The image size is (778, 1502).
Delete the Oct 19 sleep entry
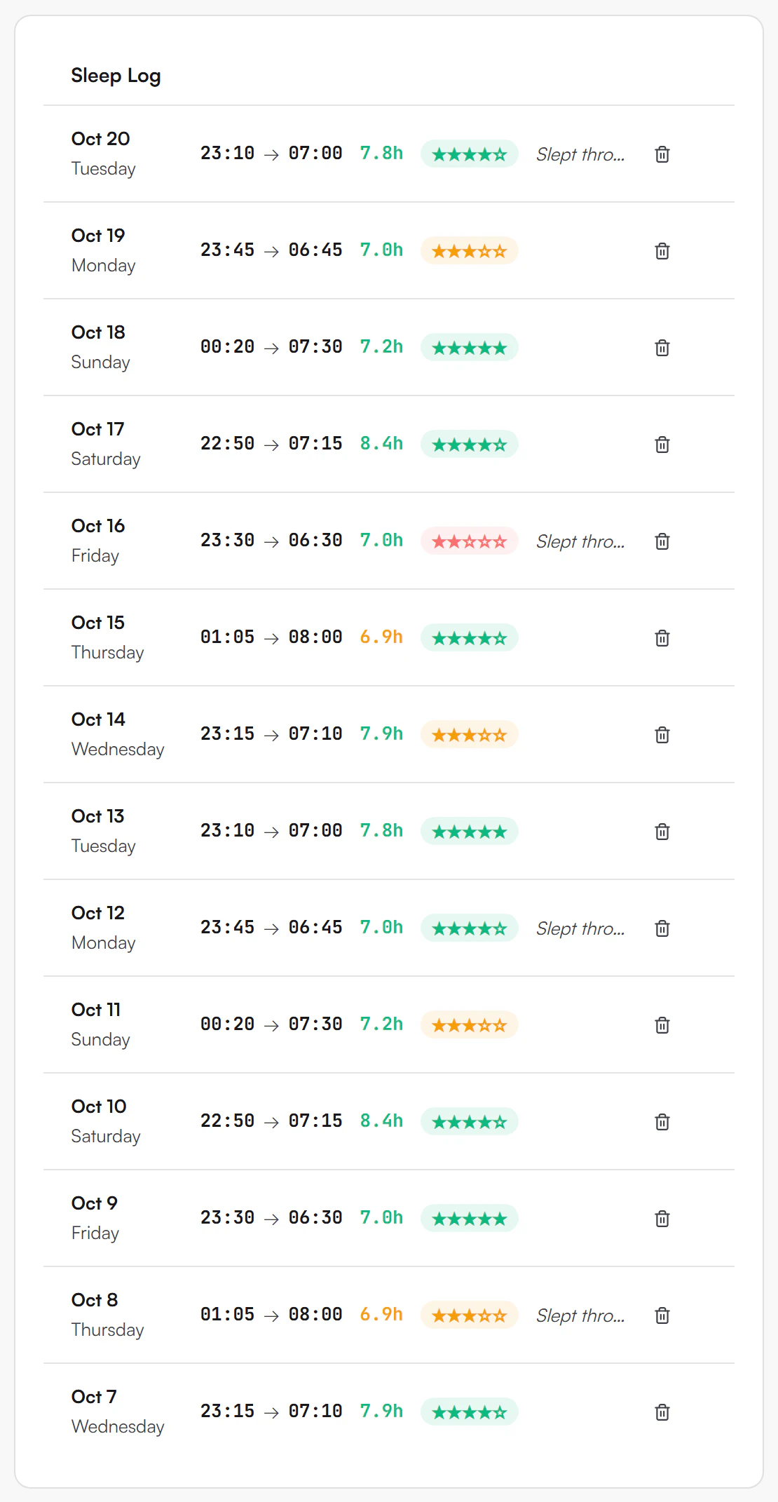coord(662,251)
